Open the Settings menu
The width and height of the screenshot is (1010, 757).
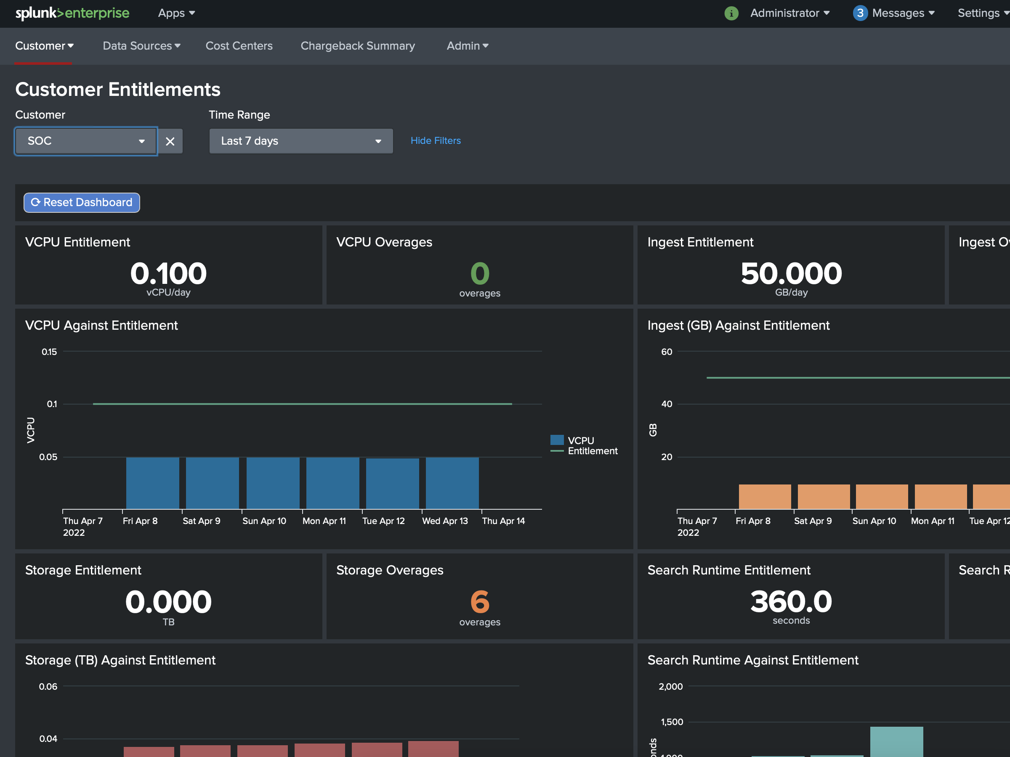tap(983, 13)
